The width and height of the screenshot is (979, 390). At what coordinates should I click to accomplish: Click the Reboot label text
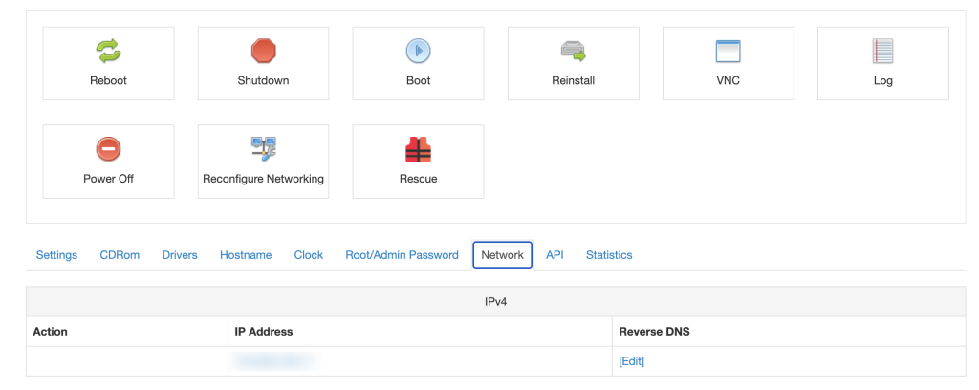[109, 80]
